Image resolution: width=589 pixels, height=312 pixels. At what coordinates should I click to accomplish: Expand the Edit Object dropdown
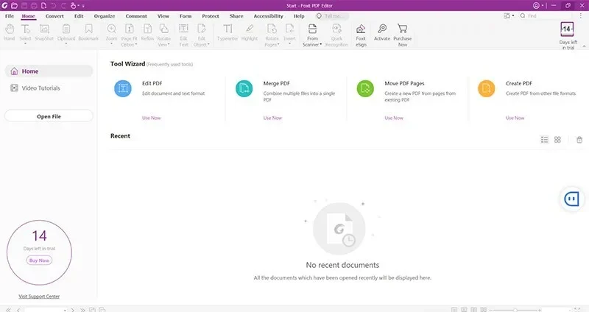coord(208,45)
